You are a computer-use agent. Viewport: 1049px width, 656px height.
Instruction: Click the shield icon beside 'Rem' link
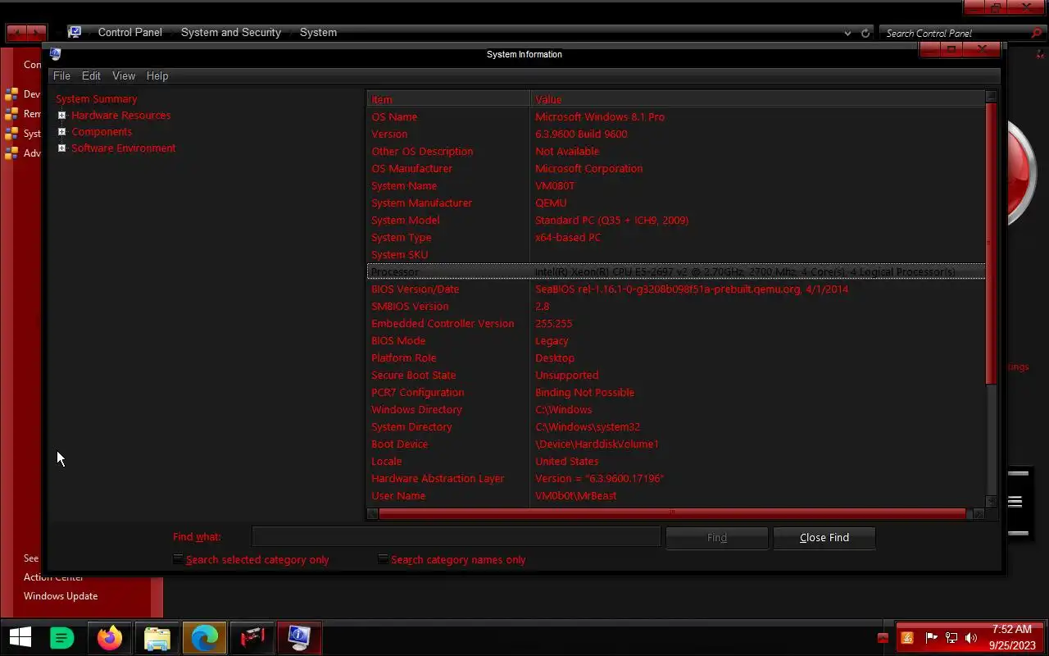[11, 114]
